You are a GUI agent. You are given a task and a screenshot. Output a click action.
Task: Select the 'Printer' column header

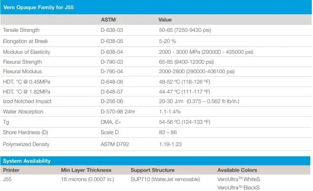click(11, 170)
